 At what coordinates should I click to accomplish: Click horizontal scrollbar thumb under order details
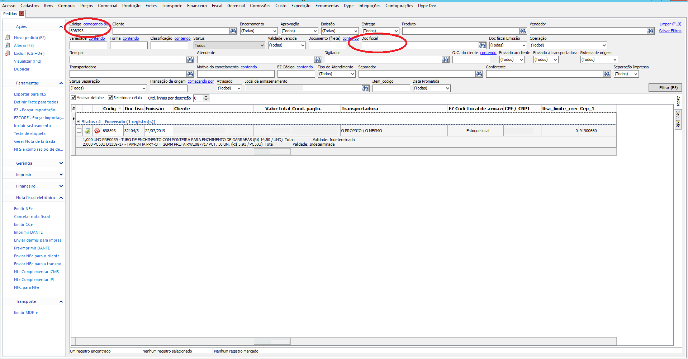272,152
